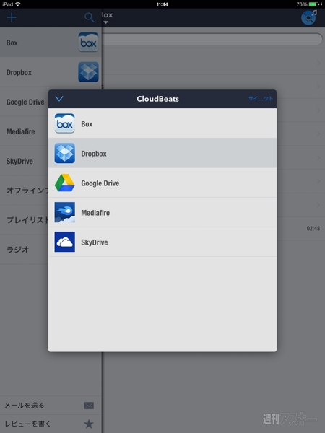Open オフライン item in sidebar
325x433 pixels.
25,191
